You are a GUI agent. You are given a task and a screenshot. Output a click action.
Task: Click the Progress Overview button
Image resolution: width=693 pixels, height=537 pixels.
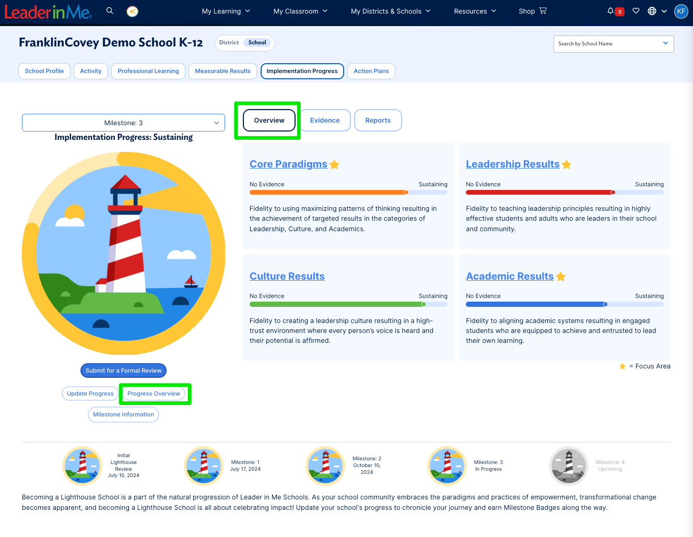(x=154, y=393)
